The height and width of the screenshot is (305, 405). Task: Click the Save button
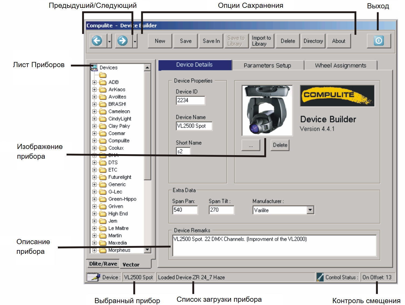(185, 41)
